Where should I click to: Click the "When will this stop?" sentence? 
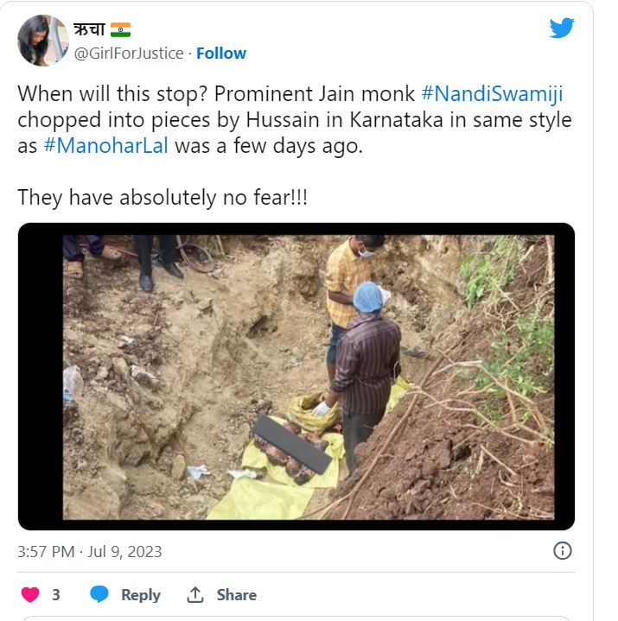(109, 94)
